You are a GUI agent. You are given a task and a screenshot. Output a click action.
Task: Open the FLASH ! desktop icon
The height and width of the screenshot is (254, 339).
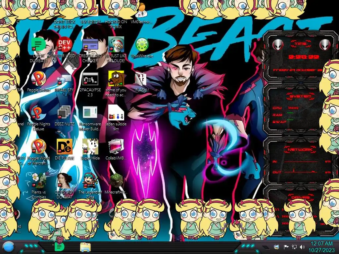pos(141,79)
